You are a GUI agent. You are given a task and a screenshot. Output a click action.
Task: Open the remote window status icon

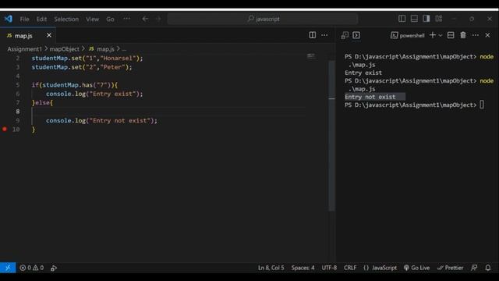(x=8, y=268)
